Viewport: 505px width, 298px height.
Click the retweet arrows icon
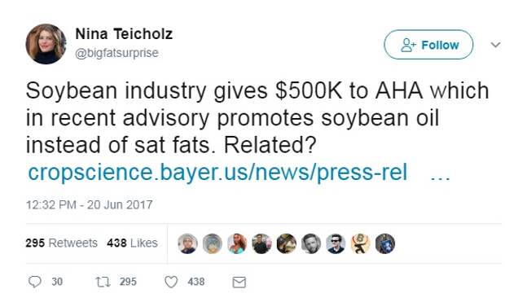pos(103,282)
